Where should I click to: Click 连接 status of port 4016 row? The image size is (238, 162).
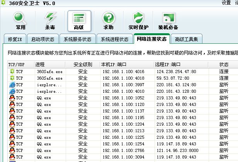[224, 72]
